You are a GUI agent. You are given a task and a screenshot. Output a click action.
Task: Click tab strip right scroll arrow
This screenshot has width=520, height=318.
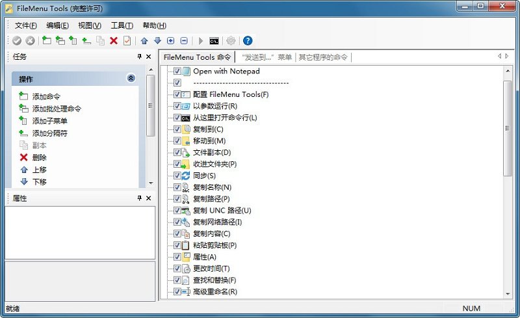507,57
